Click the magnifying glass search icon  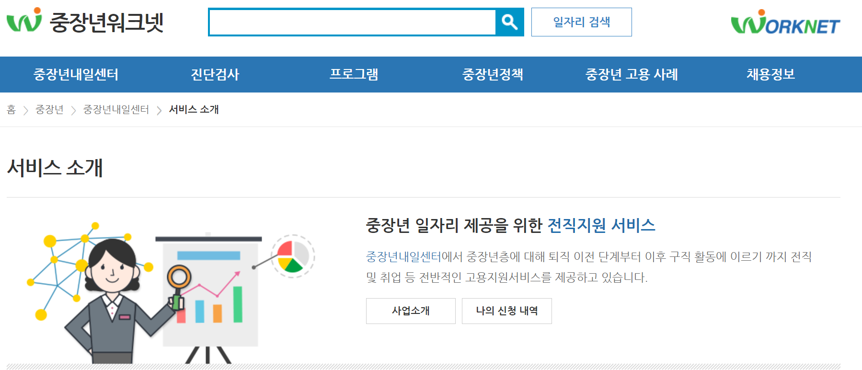click(x=509, y=22)
